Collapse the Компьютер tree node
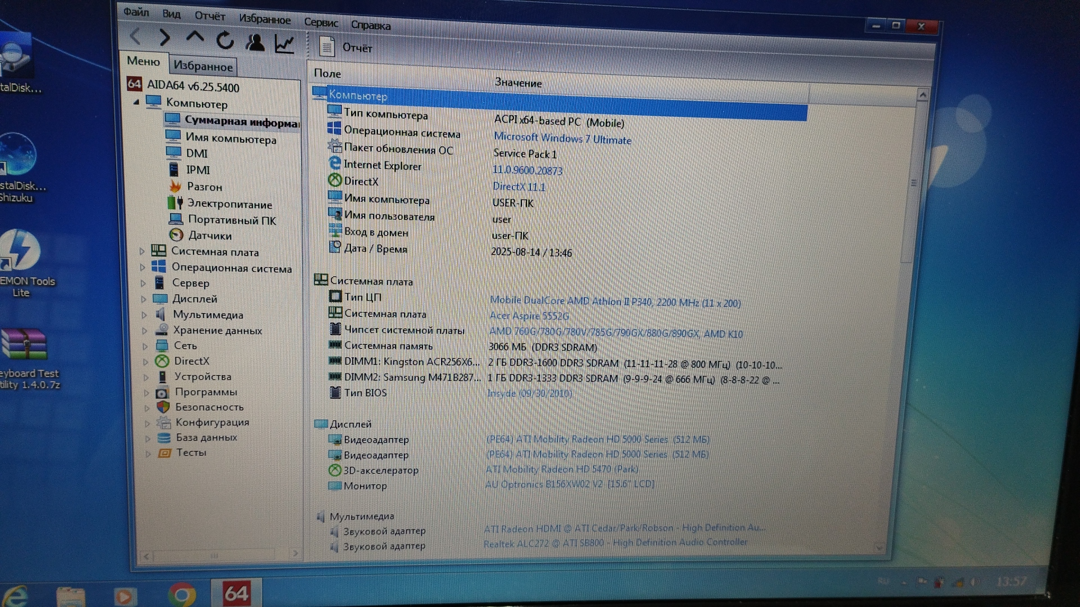This screenshot has width=1080, height=607. tap(137, 102)
